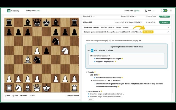This screenshot has height=110, width=176.
Task: Collapse the AI tutor decode panel
Action: 168,32
